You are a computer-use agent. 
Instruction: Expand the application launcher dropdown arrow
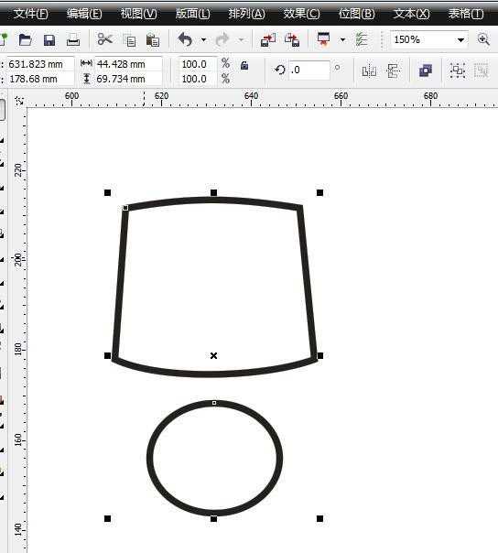click(342, 40)
